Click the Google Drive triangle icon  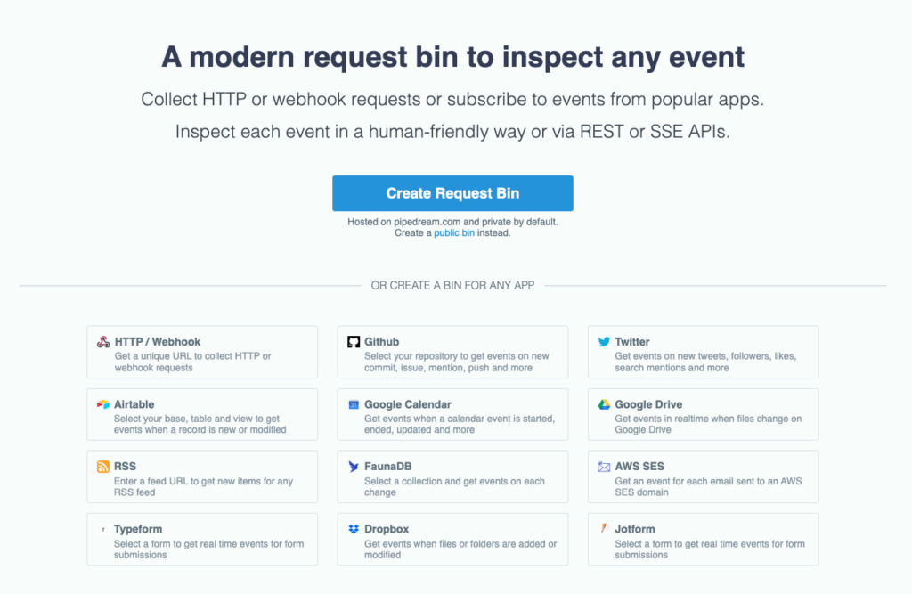(x=605, y=404)
